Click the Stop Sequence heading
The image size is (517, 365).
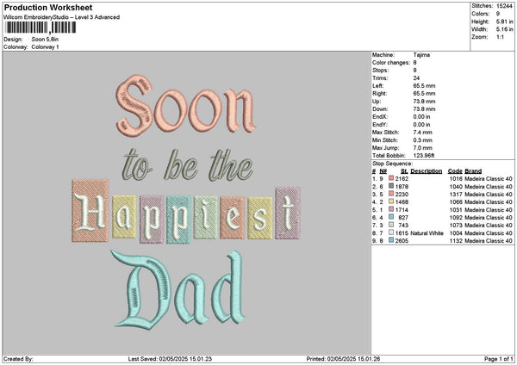[394, 162]
